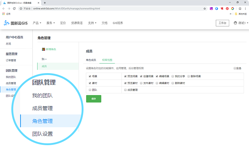249x166 pixels.
Task: Enable the 我的分享 permission checkbox
Action: (x=172, y=76)
